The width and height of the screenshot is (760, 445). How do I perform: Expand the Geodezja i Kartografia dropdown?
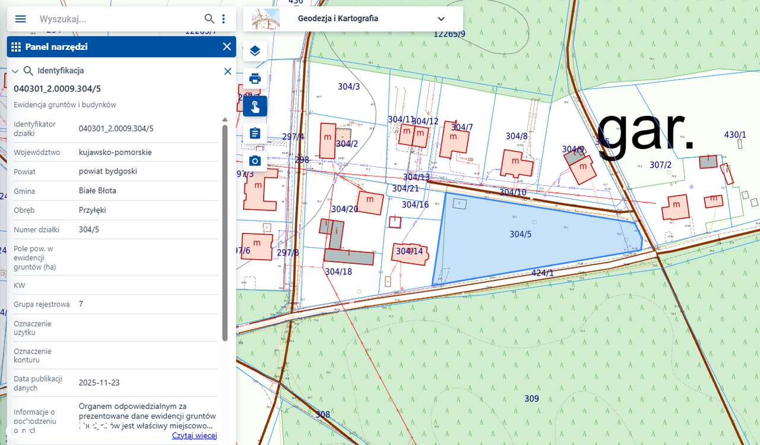tap(441, 18)
